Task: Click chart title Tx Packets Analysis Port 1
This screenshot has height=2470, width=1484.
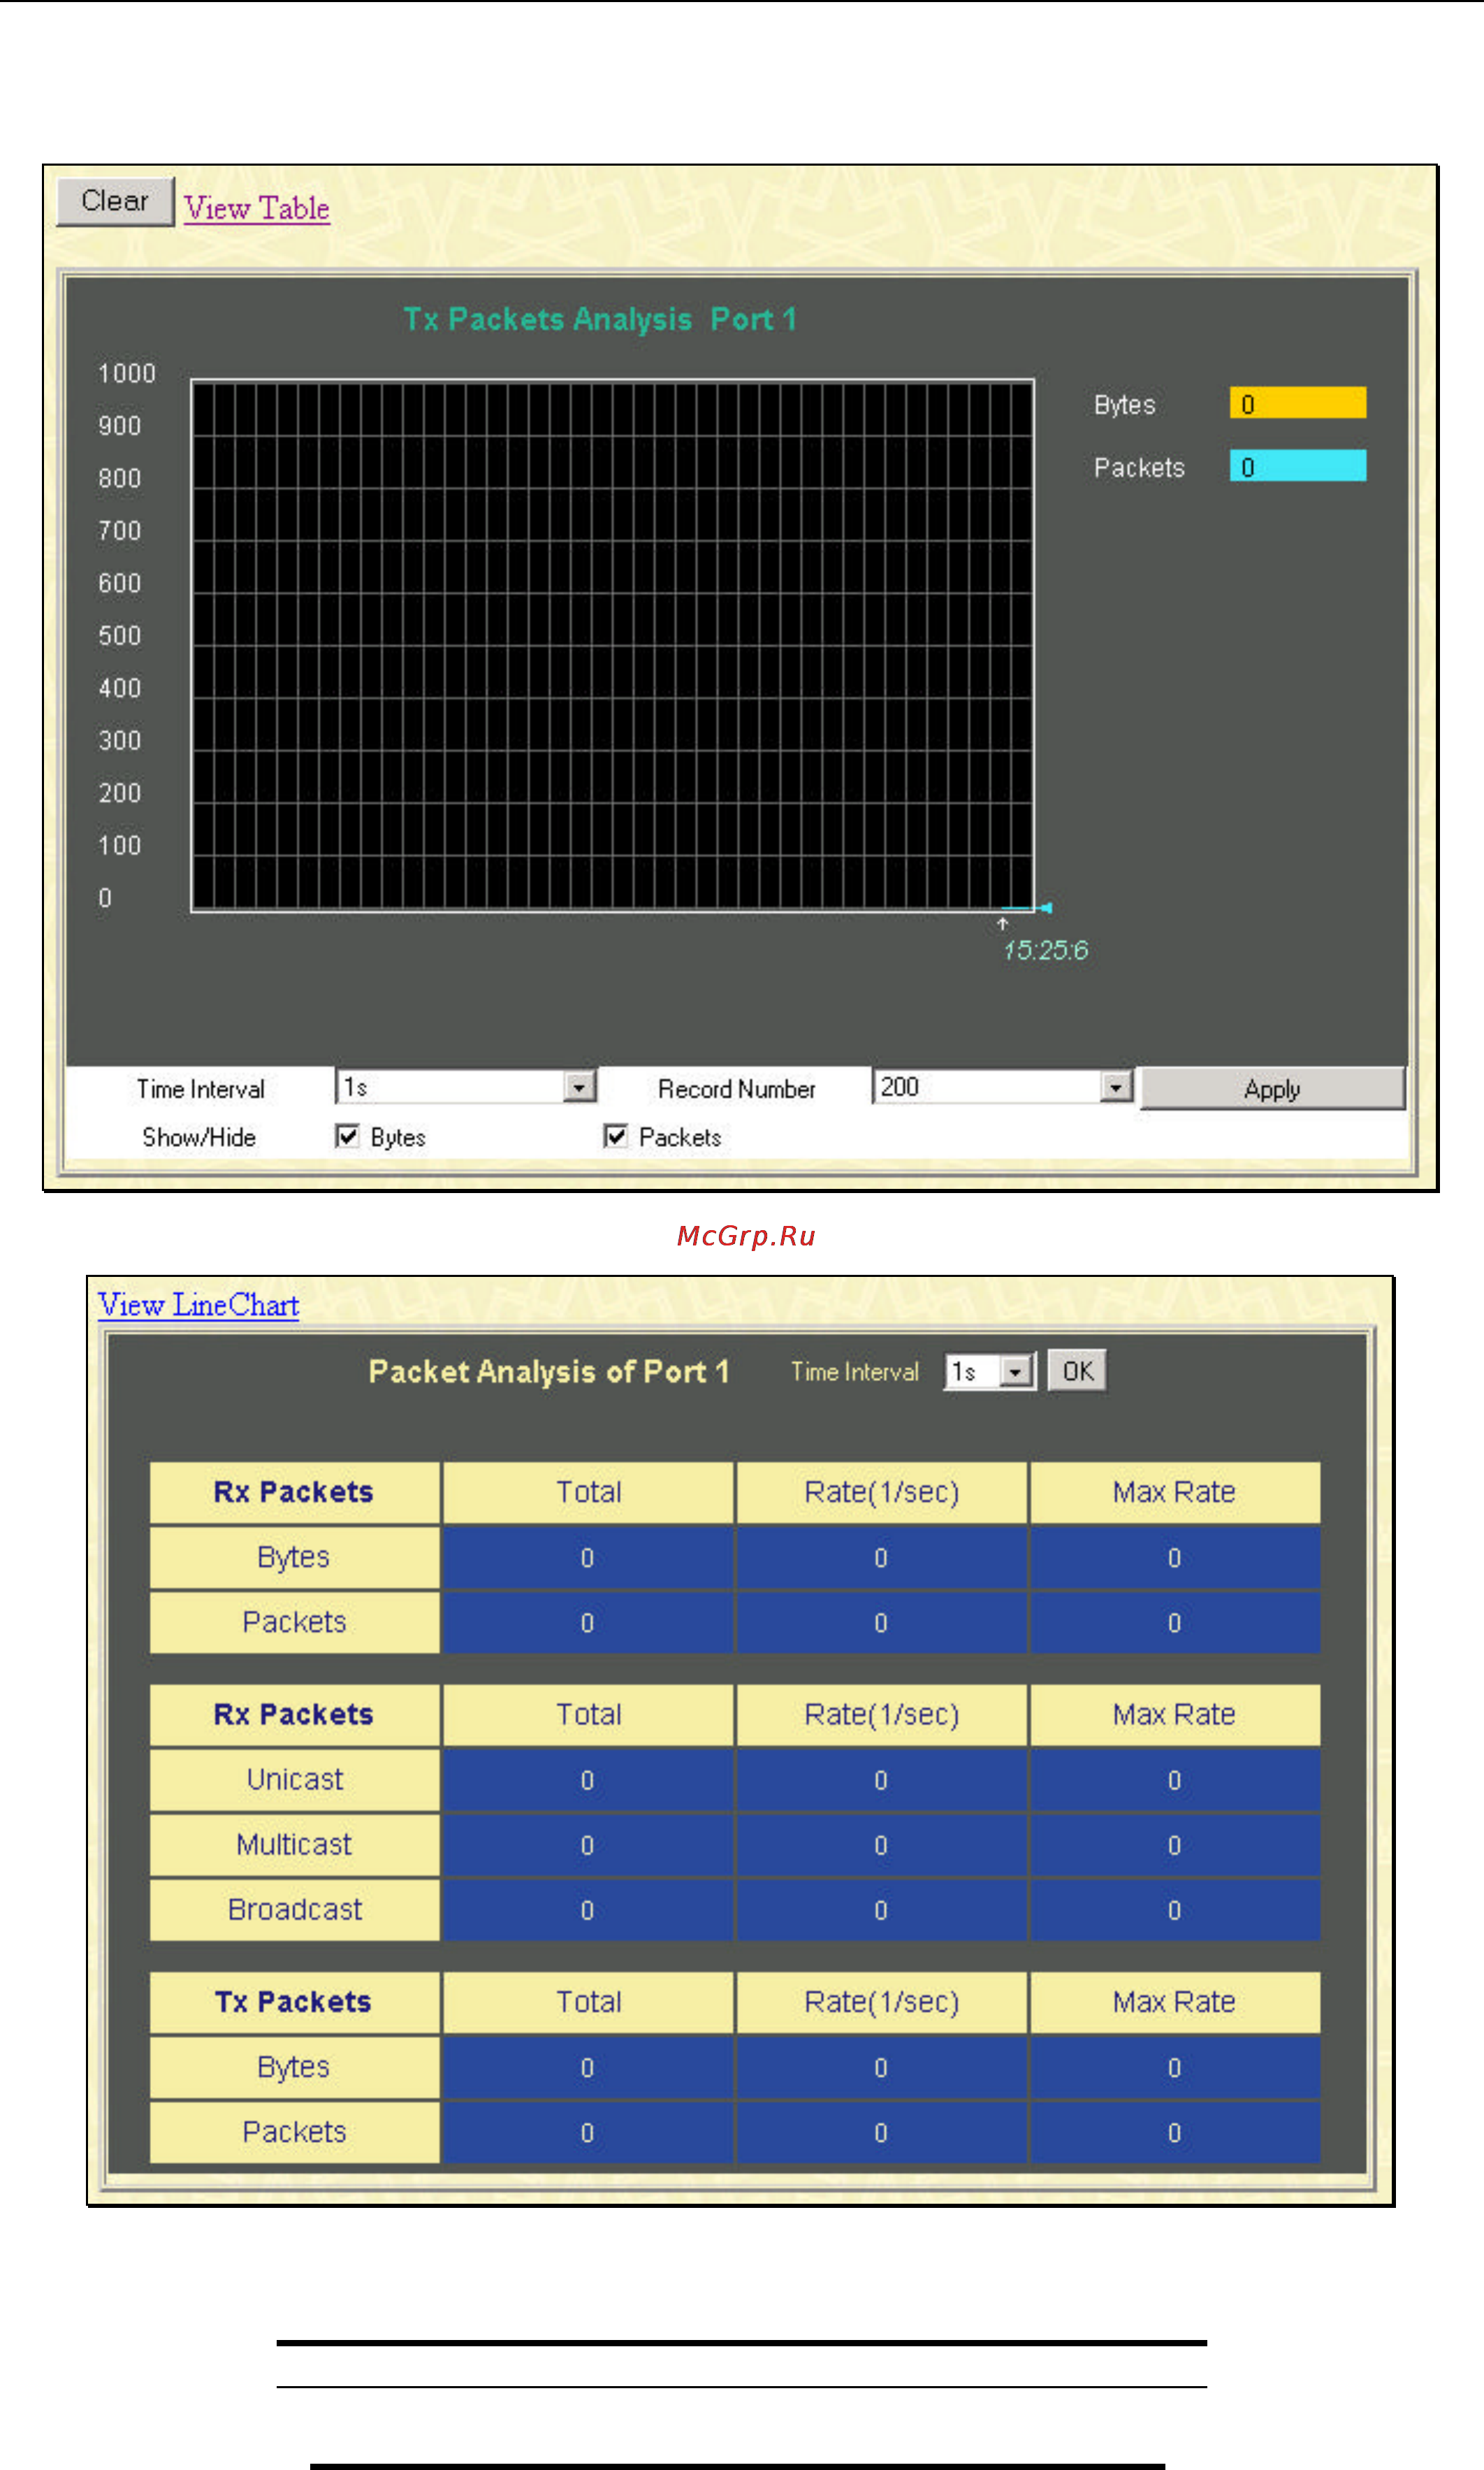Action: [600, 319]
